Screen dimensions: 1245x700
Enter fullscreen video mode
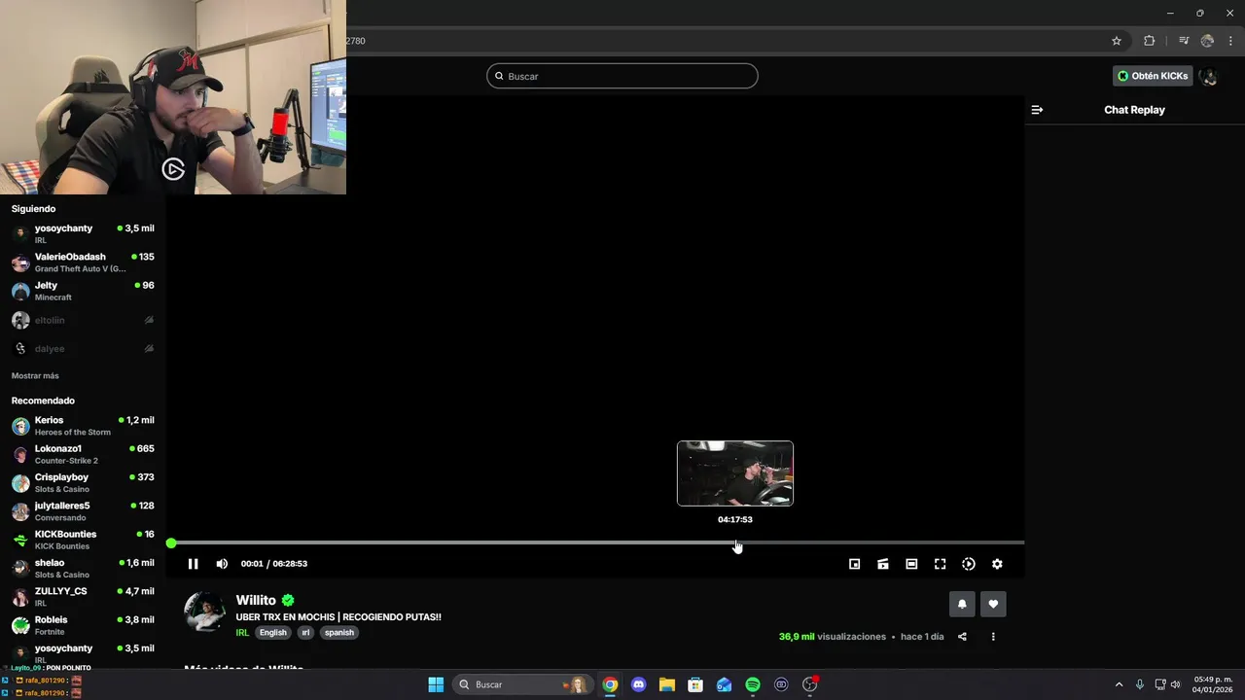[940, 564]
